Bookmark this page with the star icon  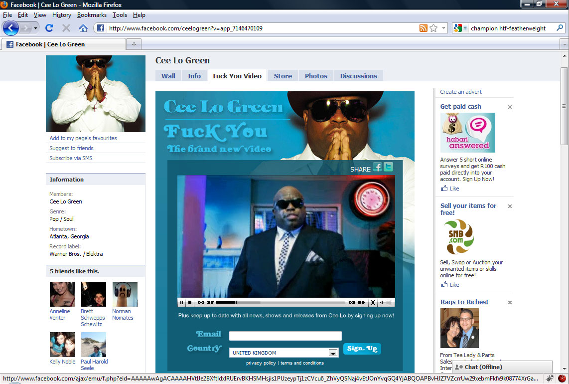433,28
